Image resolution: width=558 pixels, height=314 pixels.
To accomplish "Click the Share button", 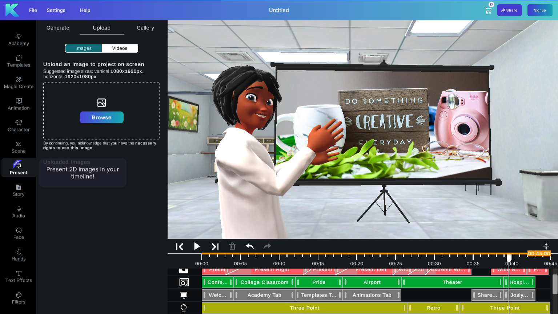I will point(509,10).
